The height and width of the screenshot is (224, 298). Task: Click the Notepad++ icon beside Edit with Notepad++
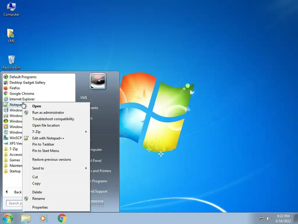[26, 138]
